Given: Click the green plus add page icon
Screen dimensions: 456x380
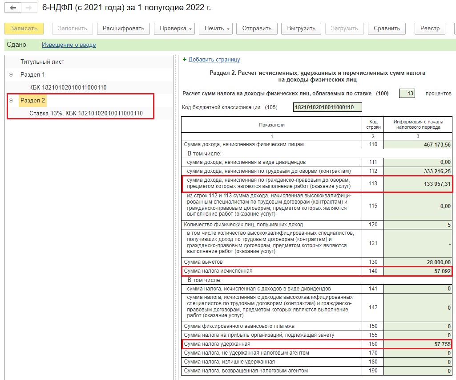Looking at the screenshot, I should (184, 59).
